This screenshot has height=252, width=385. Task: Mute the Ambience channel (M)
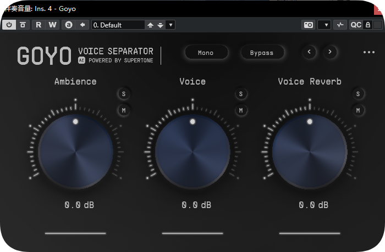(124, 110)
